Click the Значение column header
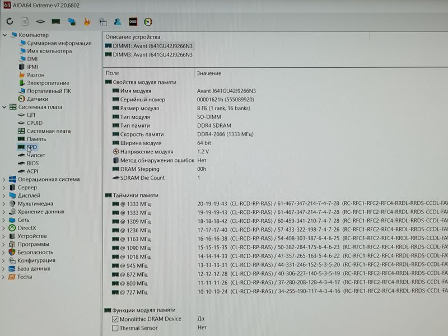This screenshot has height=336, width=448. [x=209, y=73]
